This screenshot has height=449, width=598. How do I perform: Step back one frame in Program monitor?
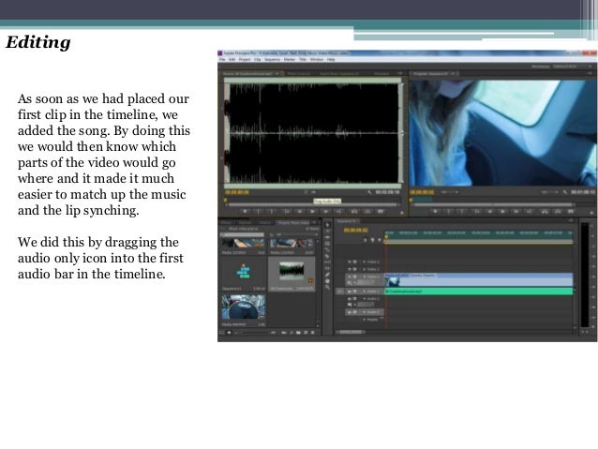coord(490,211)
